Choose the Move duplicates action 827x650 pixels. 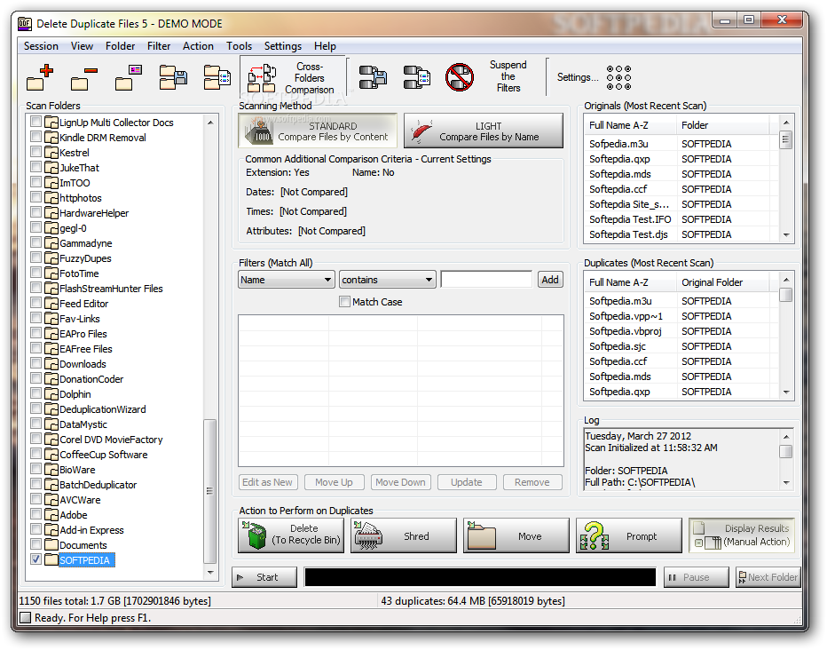click(x=516, y=535)
